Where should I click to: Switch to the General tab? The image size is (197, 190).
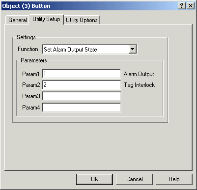18,20
